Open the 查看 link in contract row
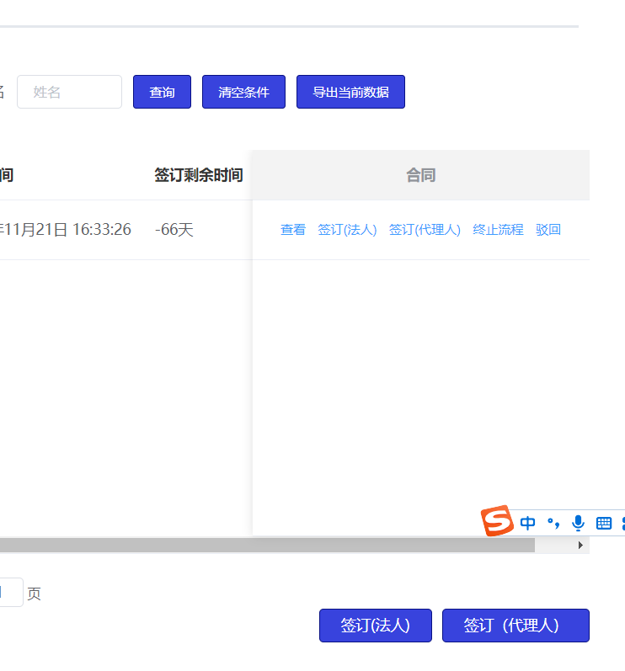Viewport: 625px width, 671px height. [293, 230]
